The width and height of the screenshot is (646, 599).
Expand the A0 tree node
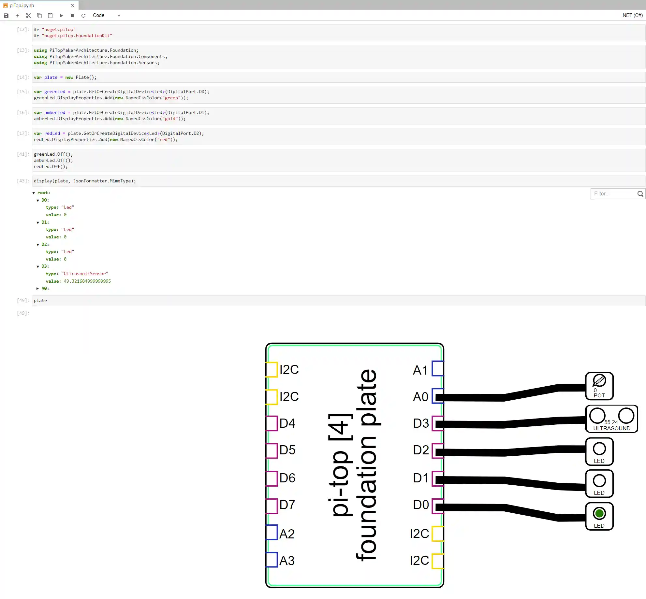pyautogui.click(x=38, y=289)
